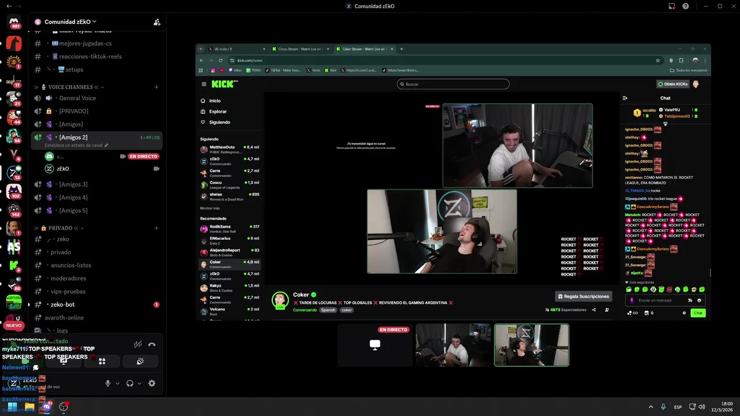
Task: Open Discord user settings gear
Action: click(x=152, y=384)
